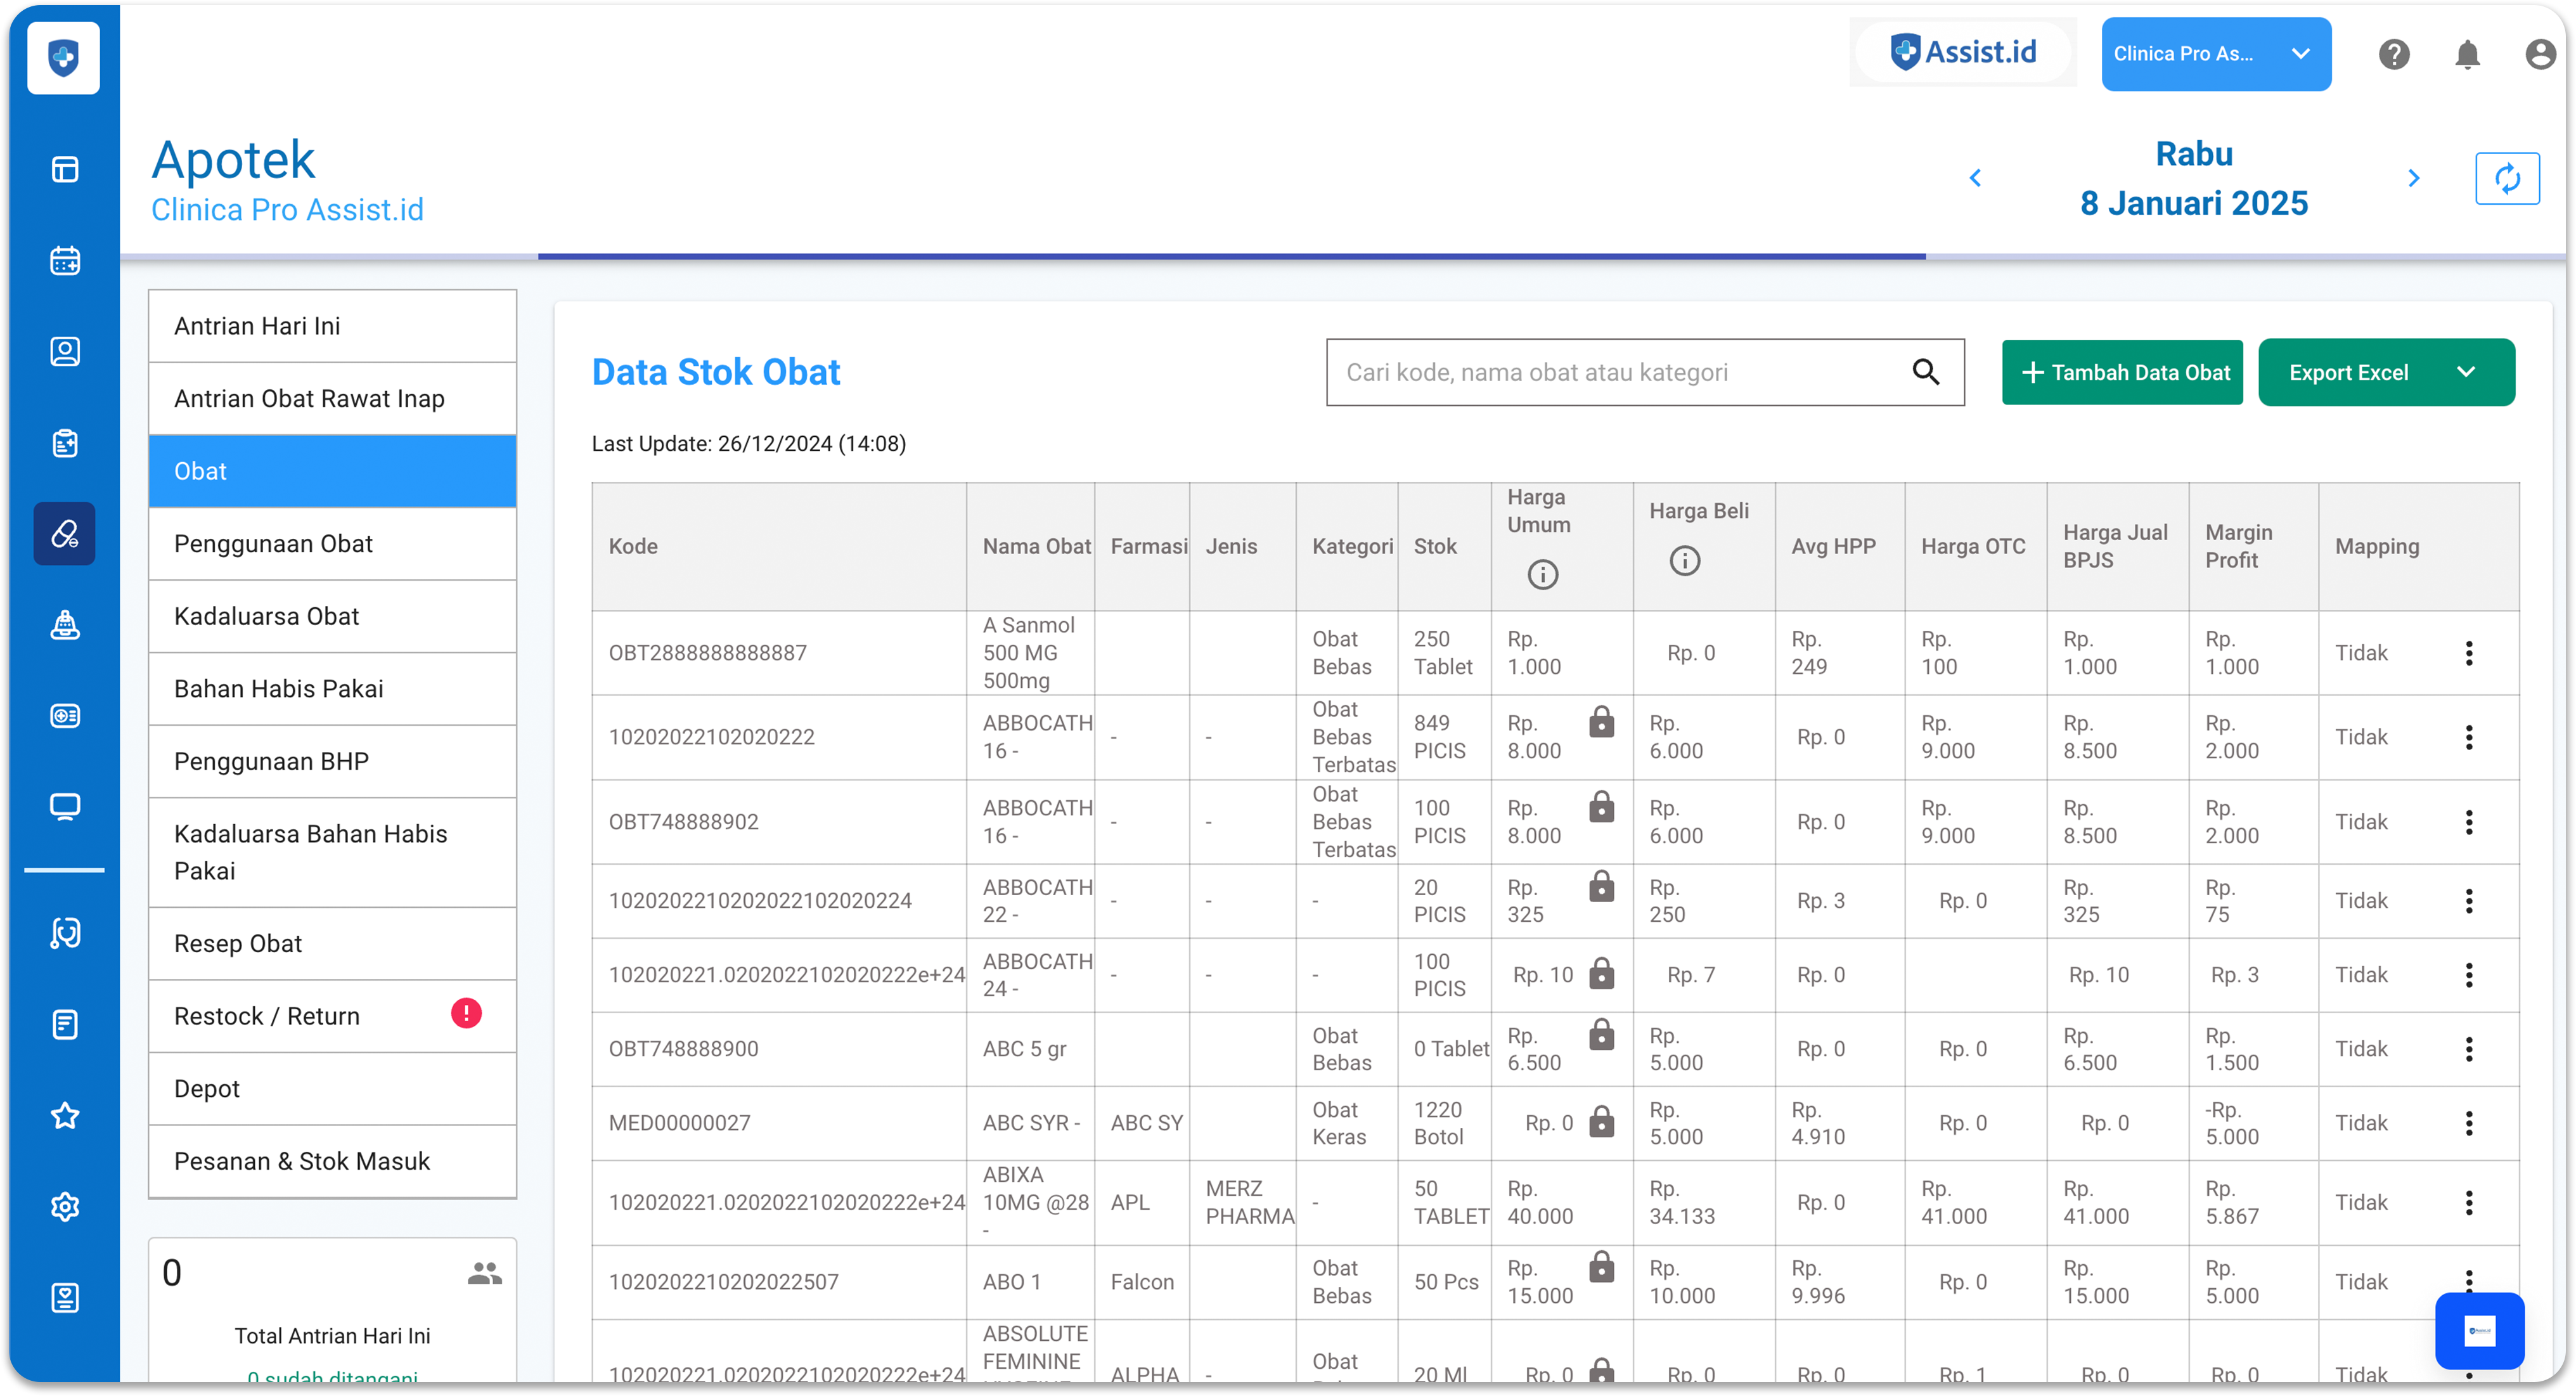Open row menu for ABC 5 gr

(2469, 1049)
